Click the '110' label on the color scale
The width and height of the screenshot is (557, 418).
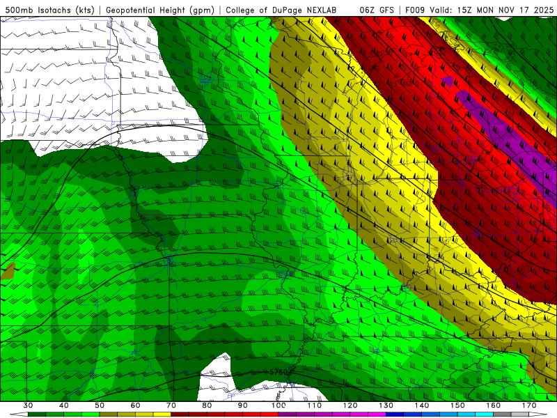click(x=315, y=405)
